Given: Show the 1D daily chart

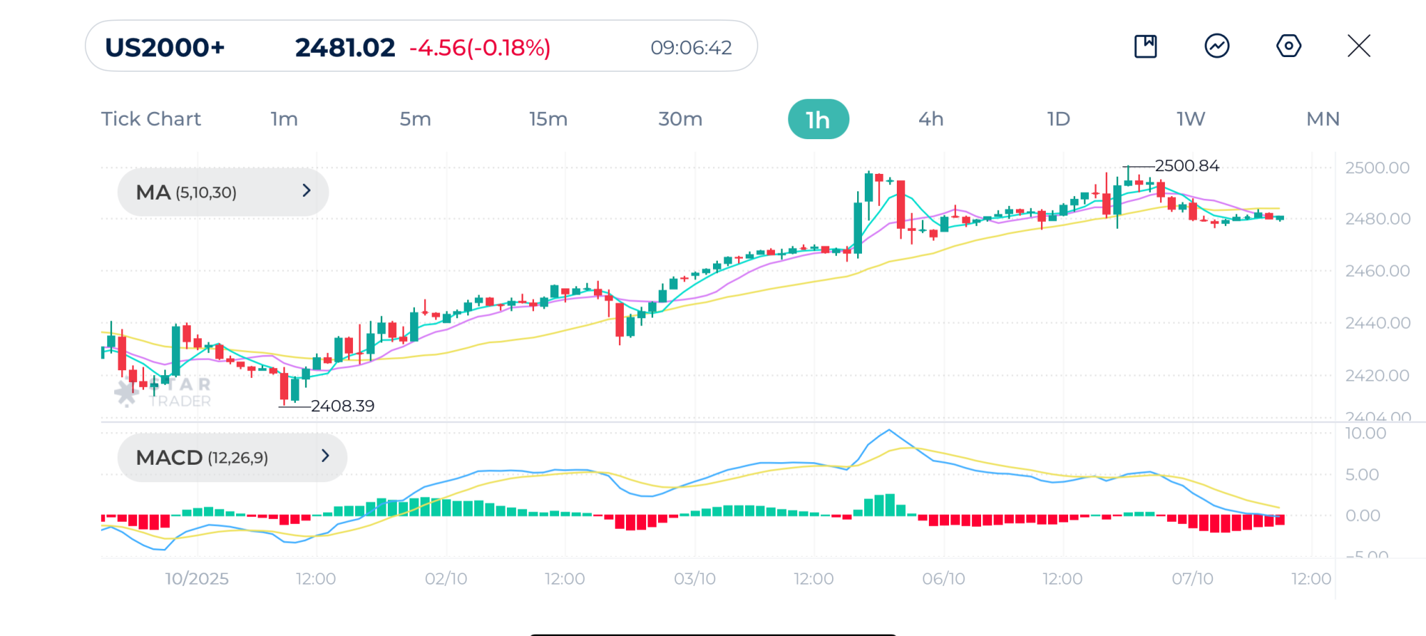Looking at the screenshot, I should [1058, 119].
